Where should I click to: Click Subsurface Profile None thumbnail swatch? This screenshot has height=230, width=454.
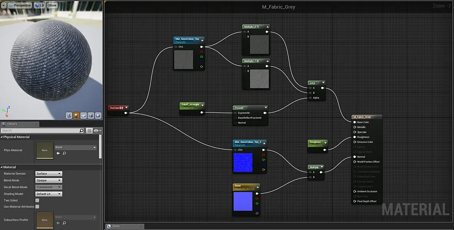(45, 220)
